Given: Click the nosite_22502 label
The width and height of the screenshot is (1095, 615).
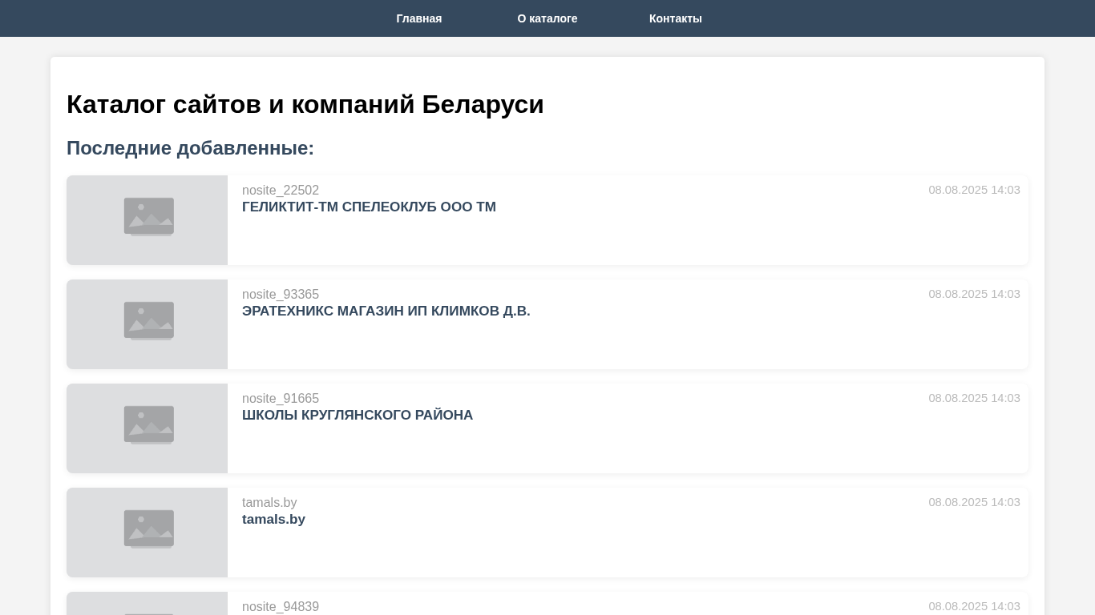Looking at the screenshot, I should point(281,191).
